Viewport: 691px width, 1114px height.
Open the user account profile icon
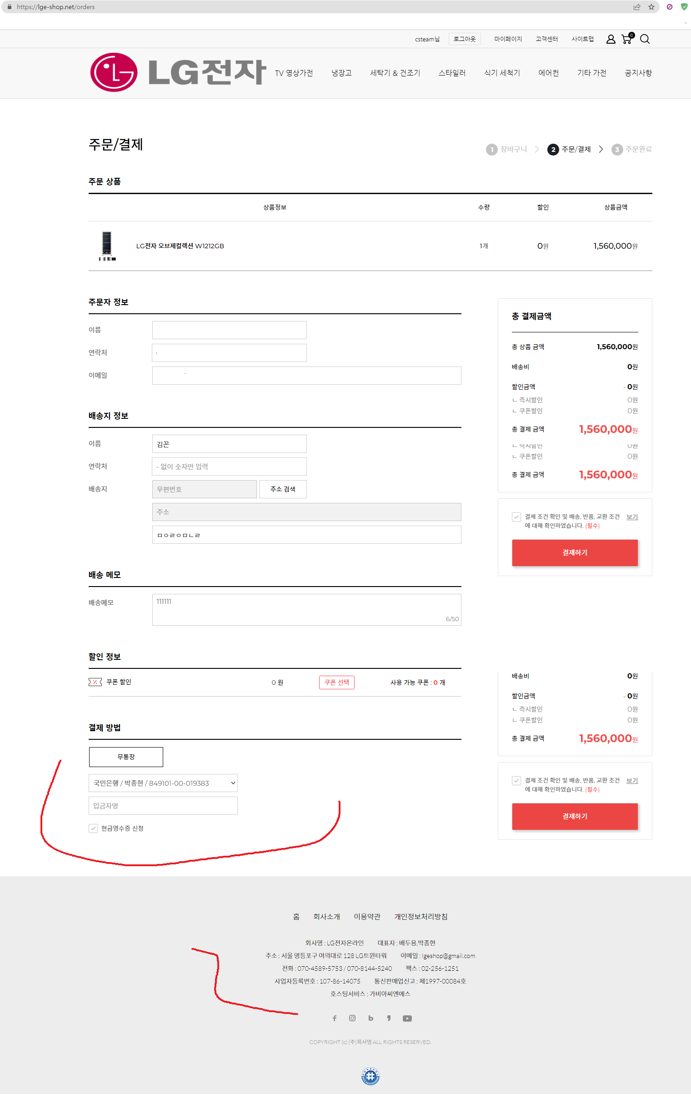pos(611,39)
